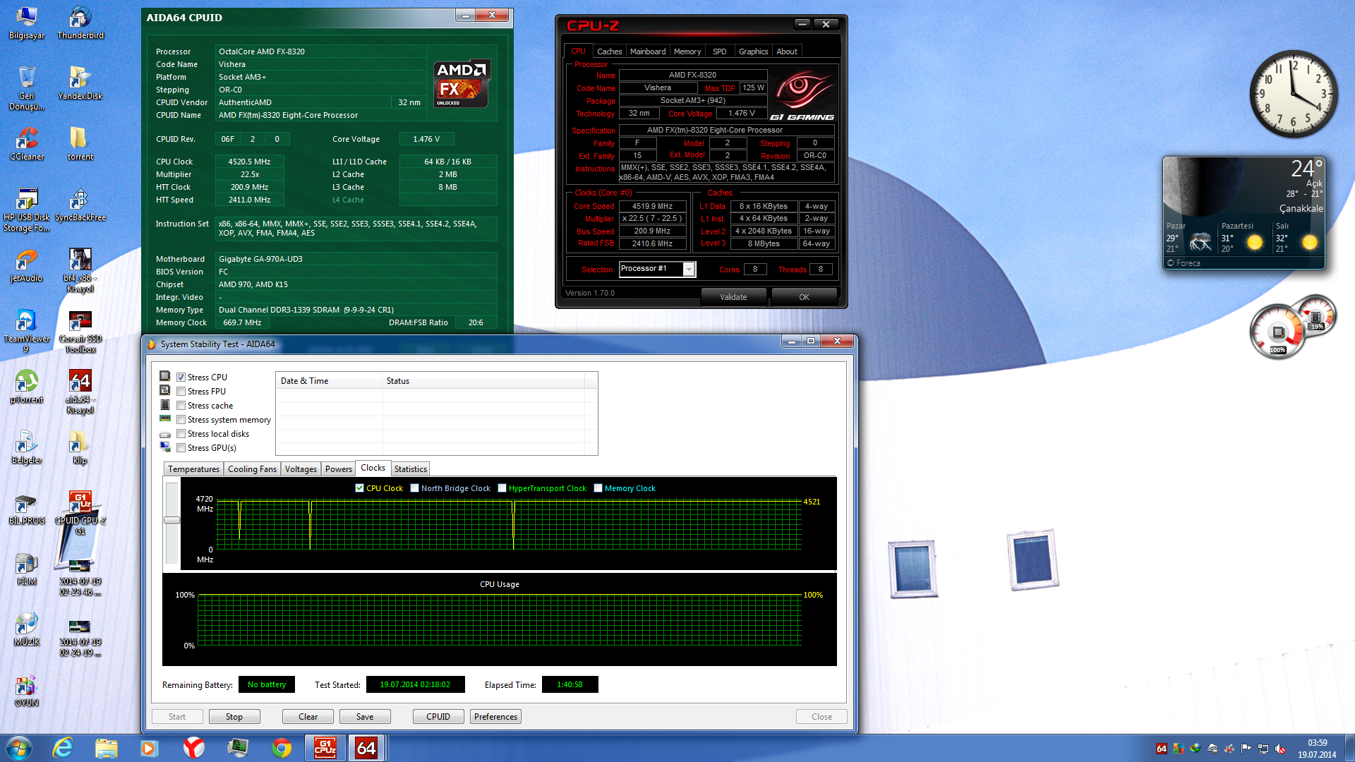1355x762 pixels.
Task: Launch SyncBackFree desktop shortcut
Action: (80, 205)
